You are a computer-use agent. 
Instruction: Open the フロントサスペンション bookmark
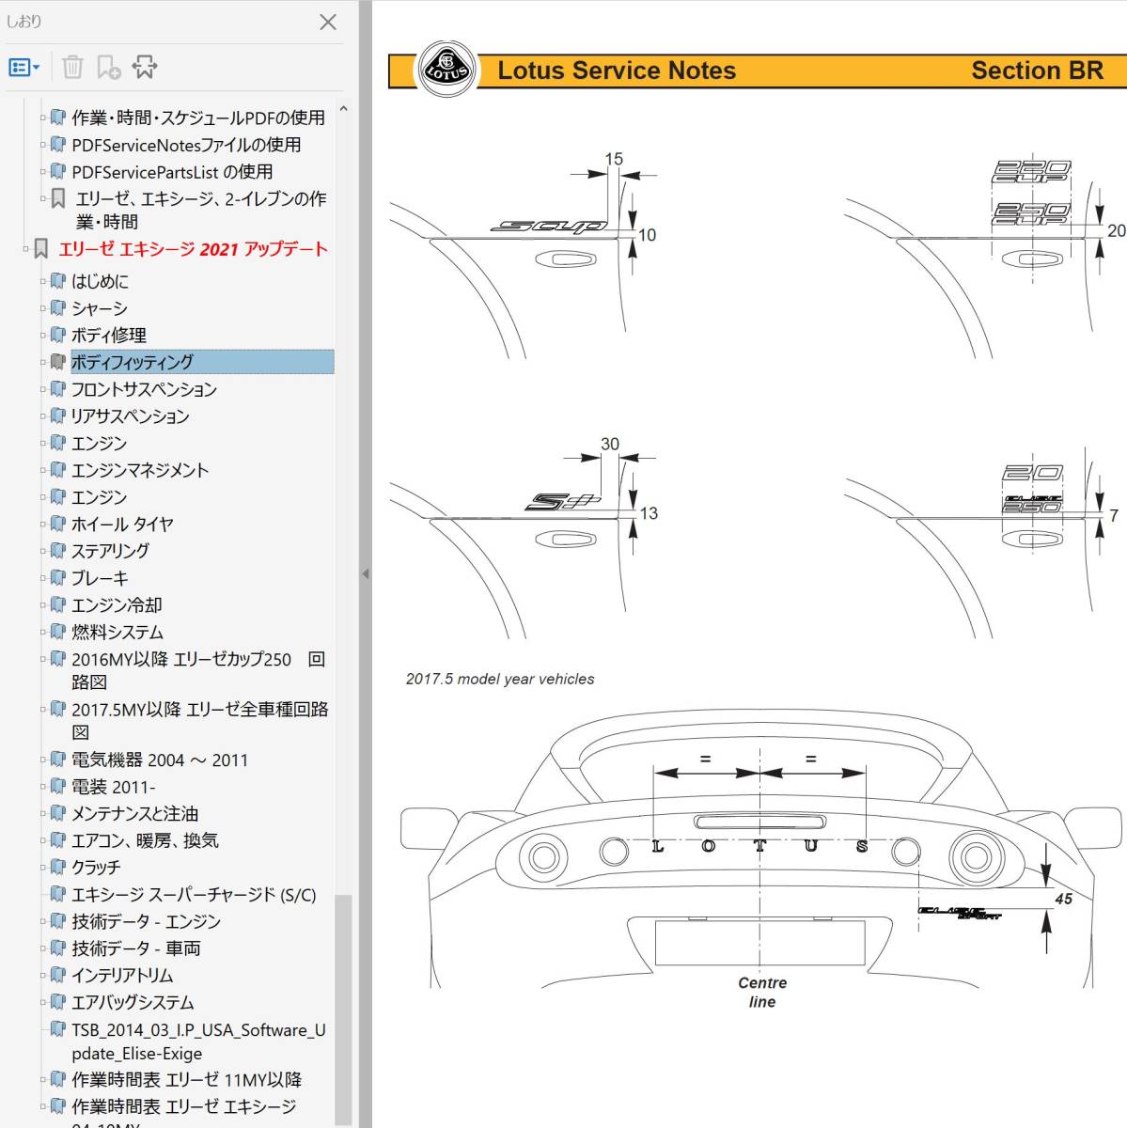point(144,389)
